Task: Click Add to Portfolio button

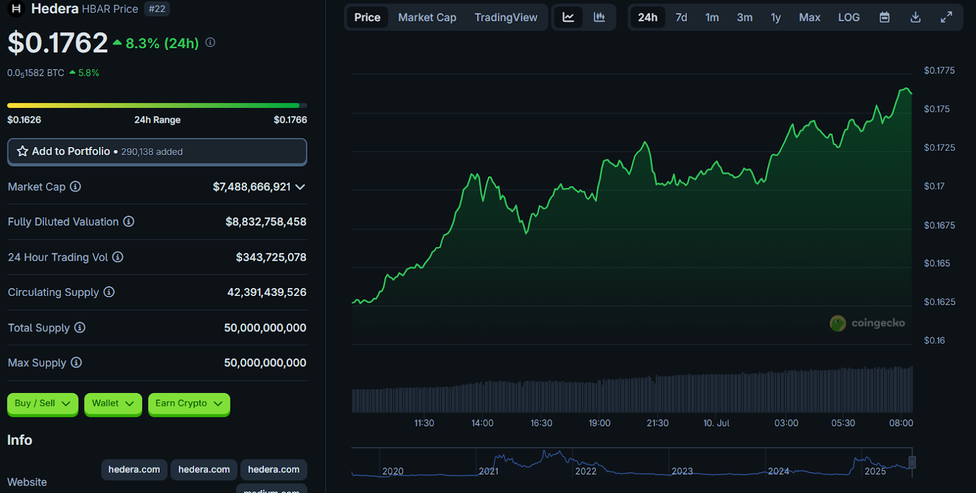Action: (157, 151)
